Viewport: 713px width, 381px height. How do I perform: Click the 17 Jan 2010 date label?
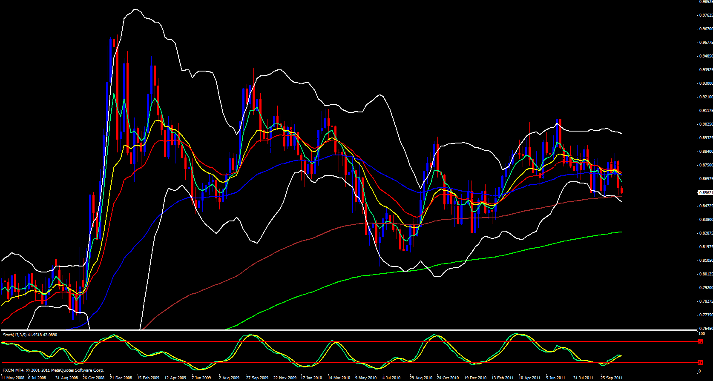click(x=311, y=378)
